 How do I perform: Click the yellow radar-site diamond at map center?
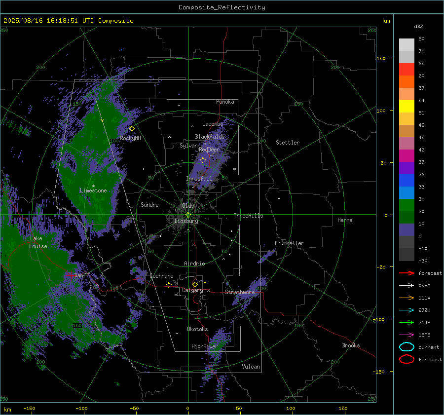pos(188,215)
